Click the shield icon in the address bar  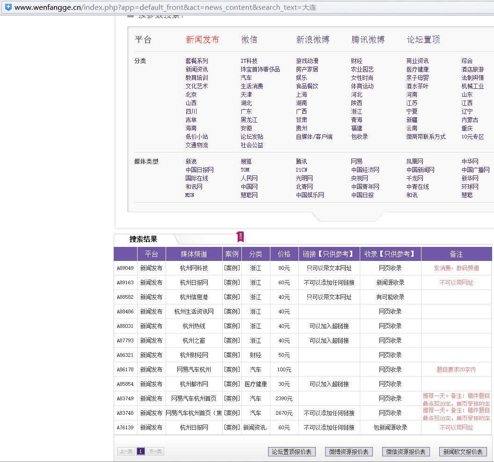tap(8, 7)
